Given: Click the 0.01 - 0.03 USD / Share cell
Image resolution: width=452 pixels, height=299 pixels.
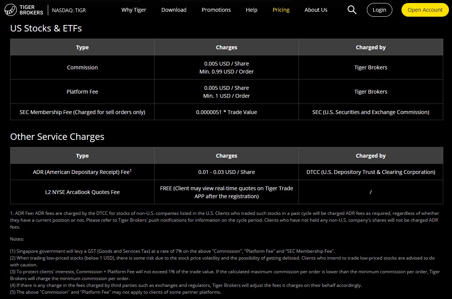Looking at the screenshot, I should pos(227,172).
